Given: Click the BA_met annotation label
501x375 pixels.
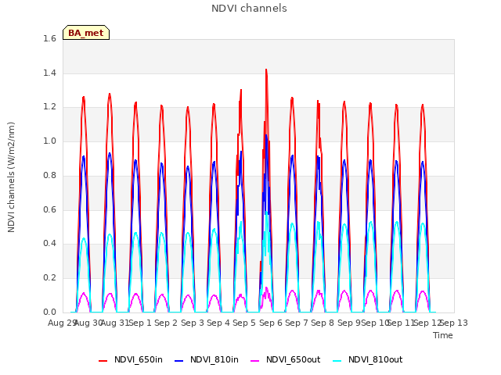Looking at the screenshot, I should pyautogui.click(x=86, y=33).
